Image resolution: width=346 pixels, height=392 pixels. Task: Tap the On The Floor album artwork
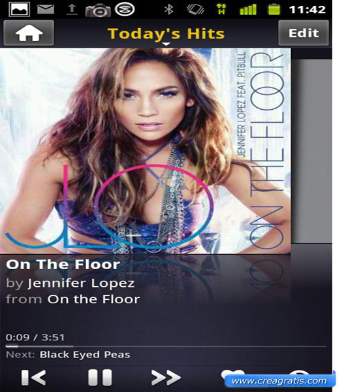pyautogui.click(x=145, y=151)
